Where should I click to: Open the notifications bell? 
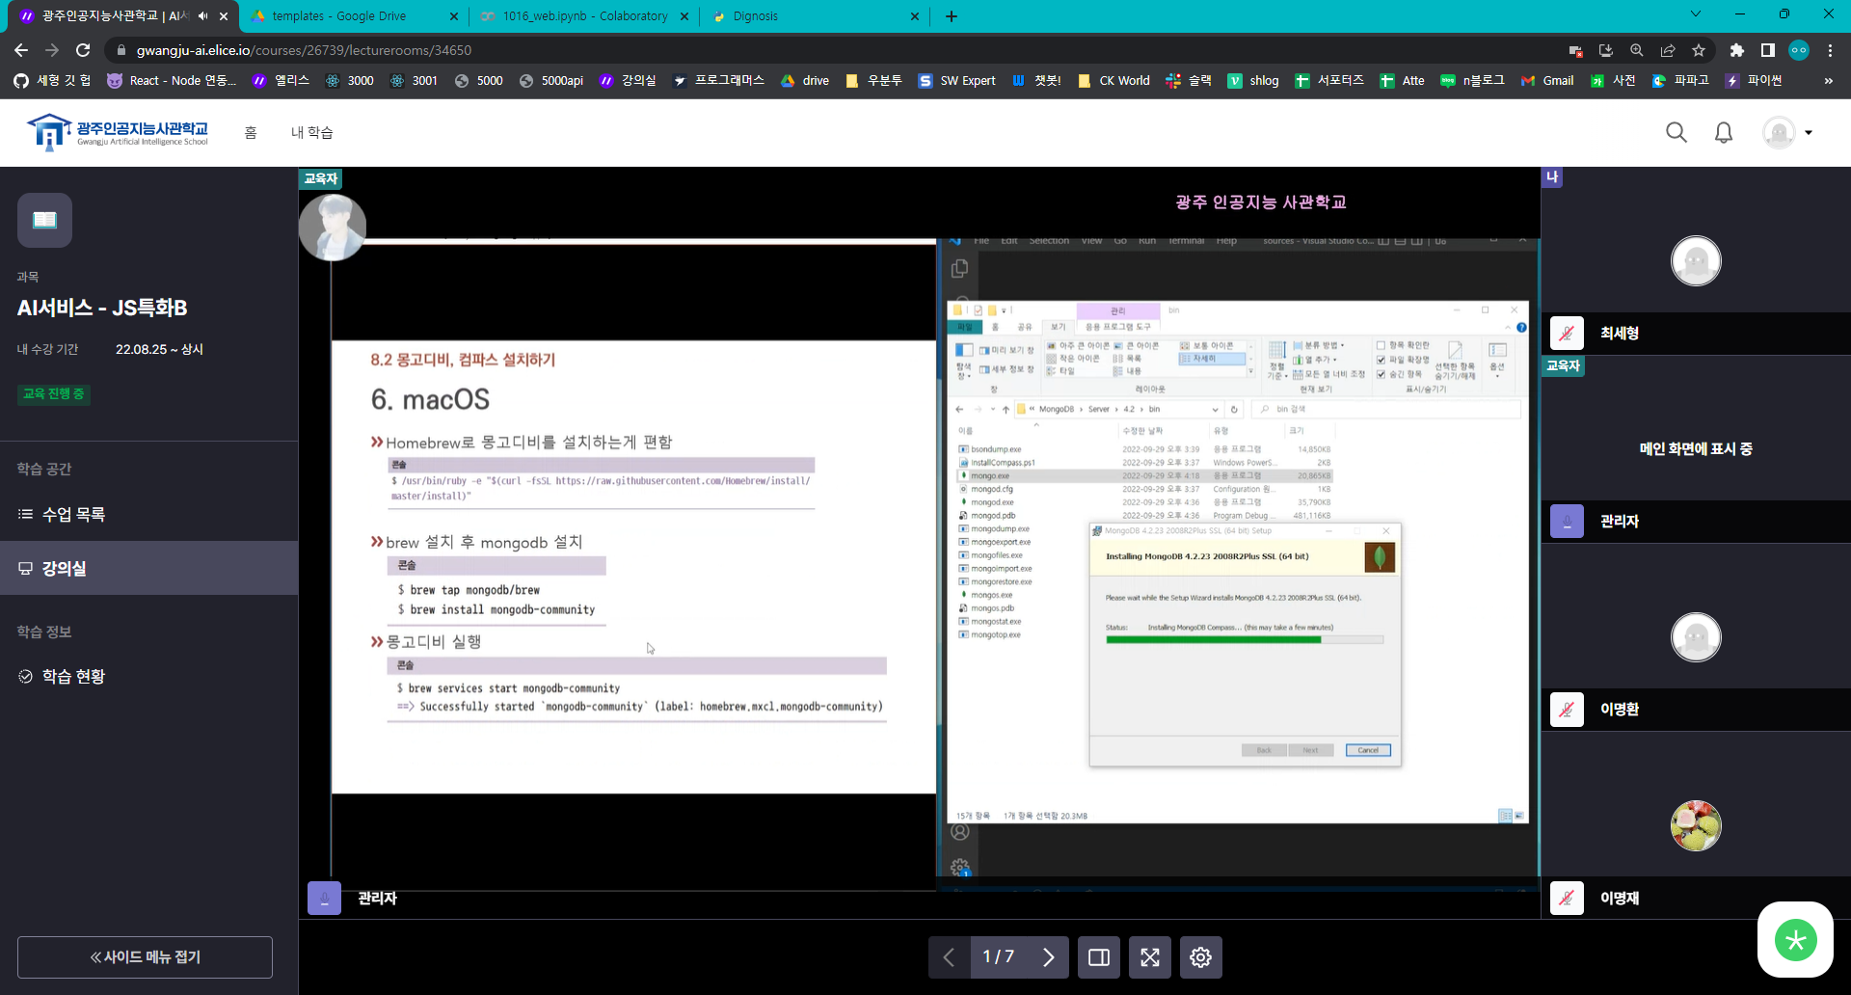(x=1724, y=133)
